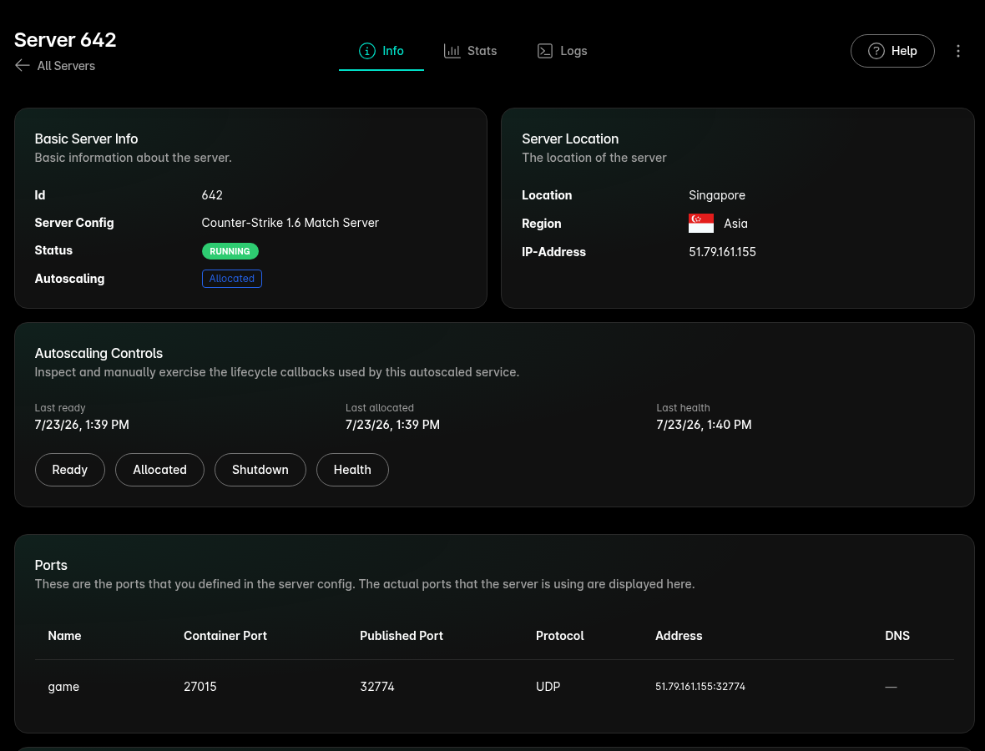The width and height of the screenshot is (985, 751).
Task: Click the Server Location heading
Action: coord(570,139)
